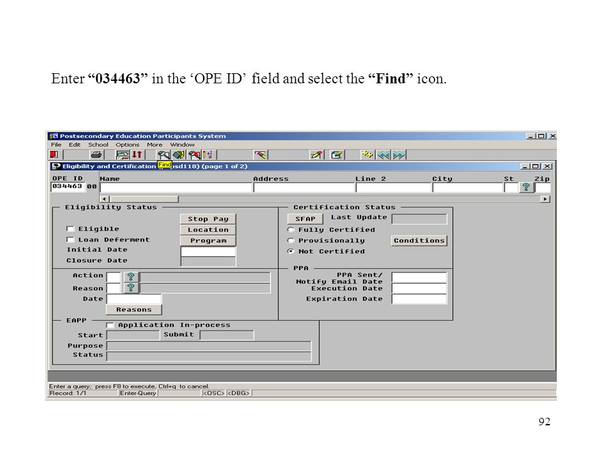
Task: Open the School menu
Action: [98, 145]
